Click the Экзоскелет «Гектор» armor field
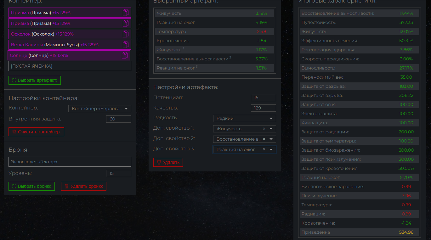This screenshot has height=240, width=431. tap(70, 162)
